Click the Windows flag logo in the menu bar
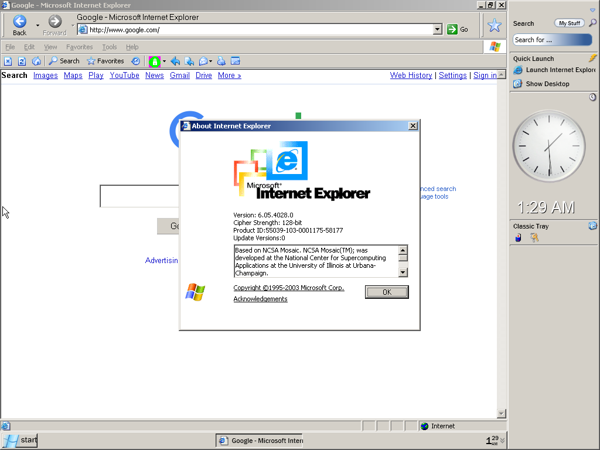This screenshot has width=600, height=450. tap(495, 47)
